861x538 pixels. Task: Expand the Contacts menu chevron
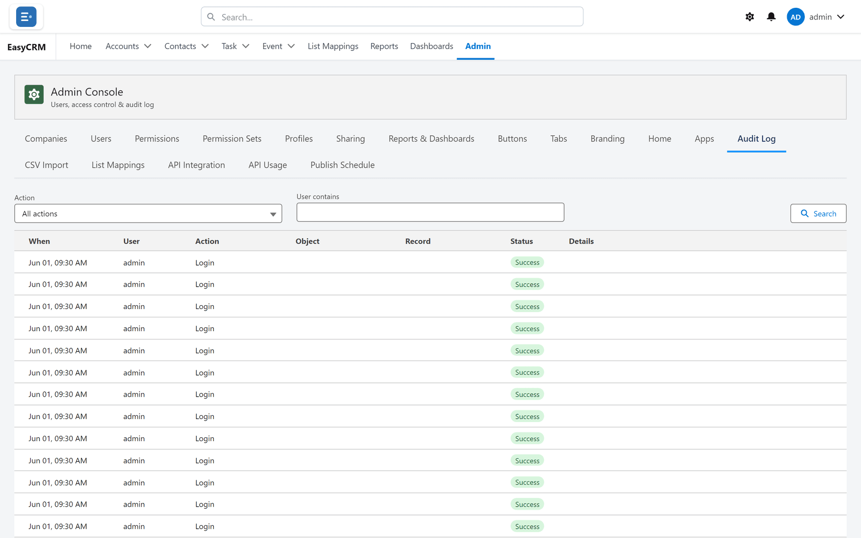[205, 46]
